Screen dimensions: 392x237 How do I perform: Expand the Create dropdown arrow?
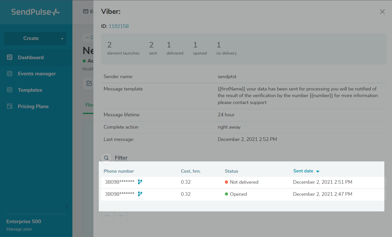click(62, 38)
